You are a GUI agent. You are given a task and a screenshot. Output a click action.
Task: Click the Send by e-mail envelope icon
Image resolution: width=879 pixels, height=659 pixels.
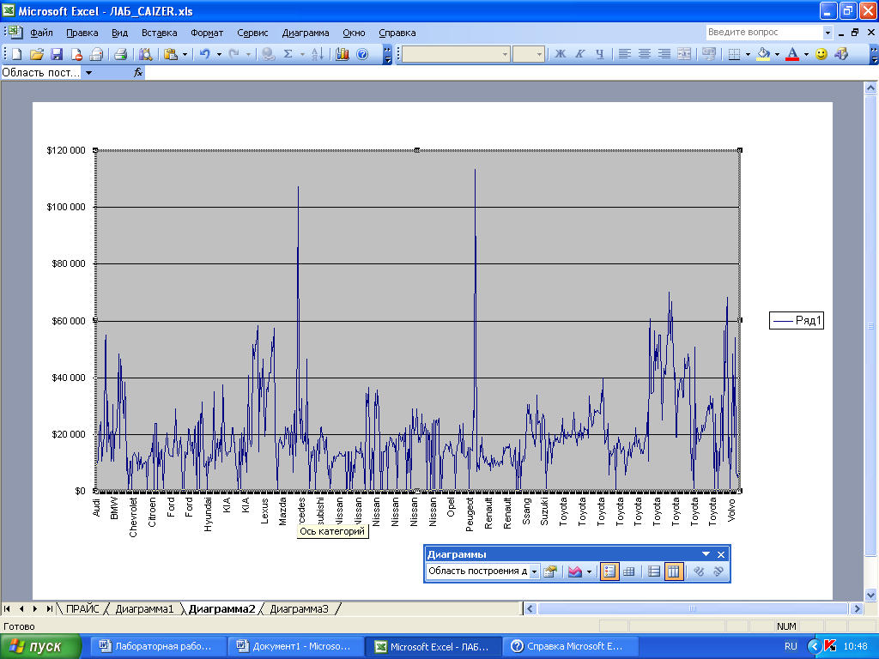[96, 54]
